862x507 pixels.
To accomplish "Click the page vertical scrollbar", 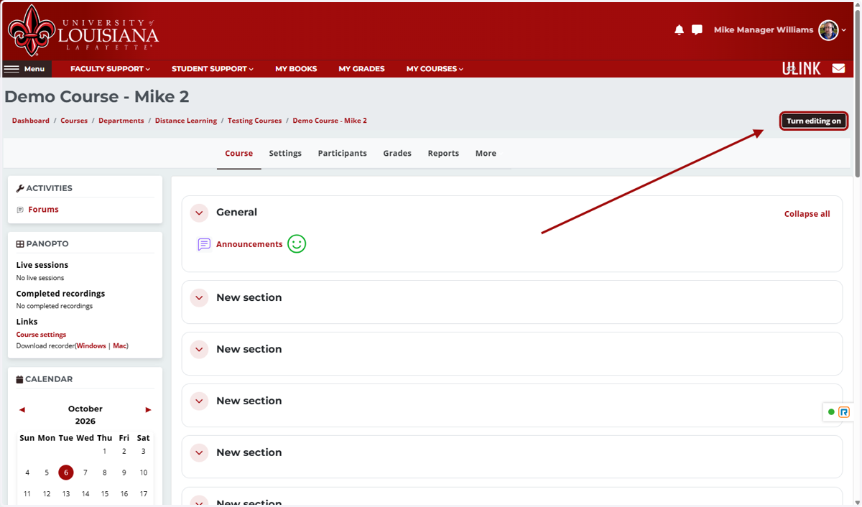I will click(x=857, y=93).
